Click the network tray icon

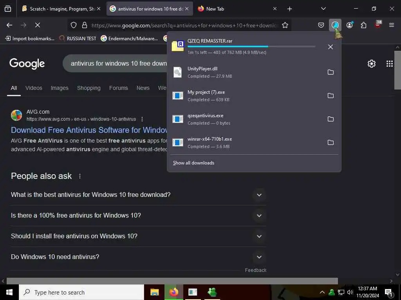tap(341, 292)
